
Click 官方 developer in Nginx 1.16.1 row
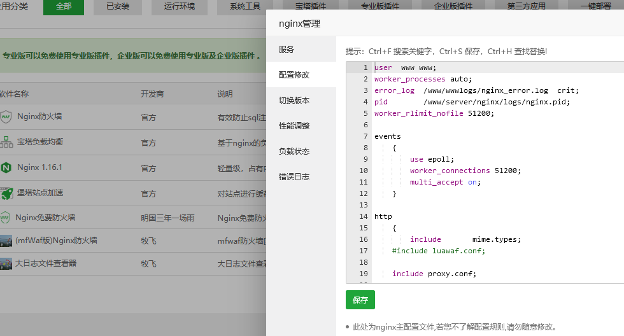[x=148, y=169]
